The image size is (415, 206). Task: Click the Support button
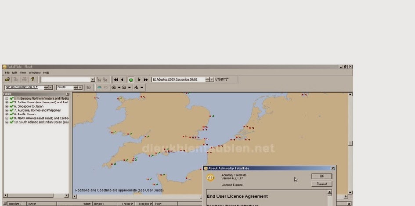tap(321, 184)
